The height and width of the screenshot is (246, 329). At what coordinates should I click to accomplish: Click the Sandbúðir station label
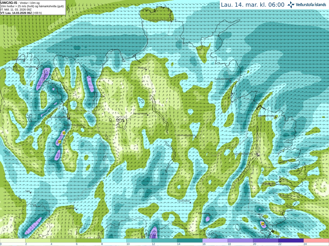click(71, 208)
